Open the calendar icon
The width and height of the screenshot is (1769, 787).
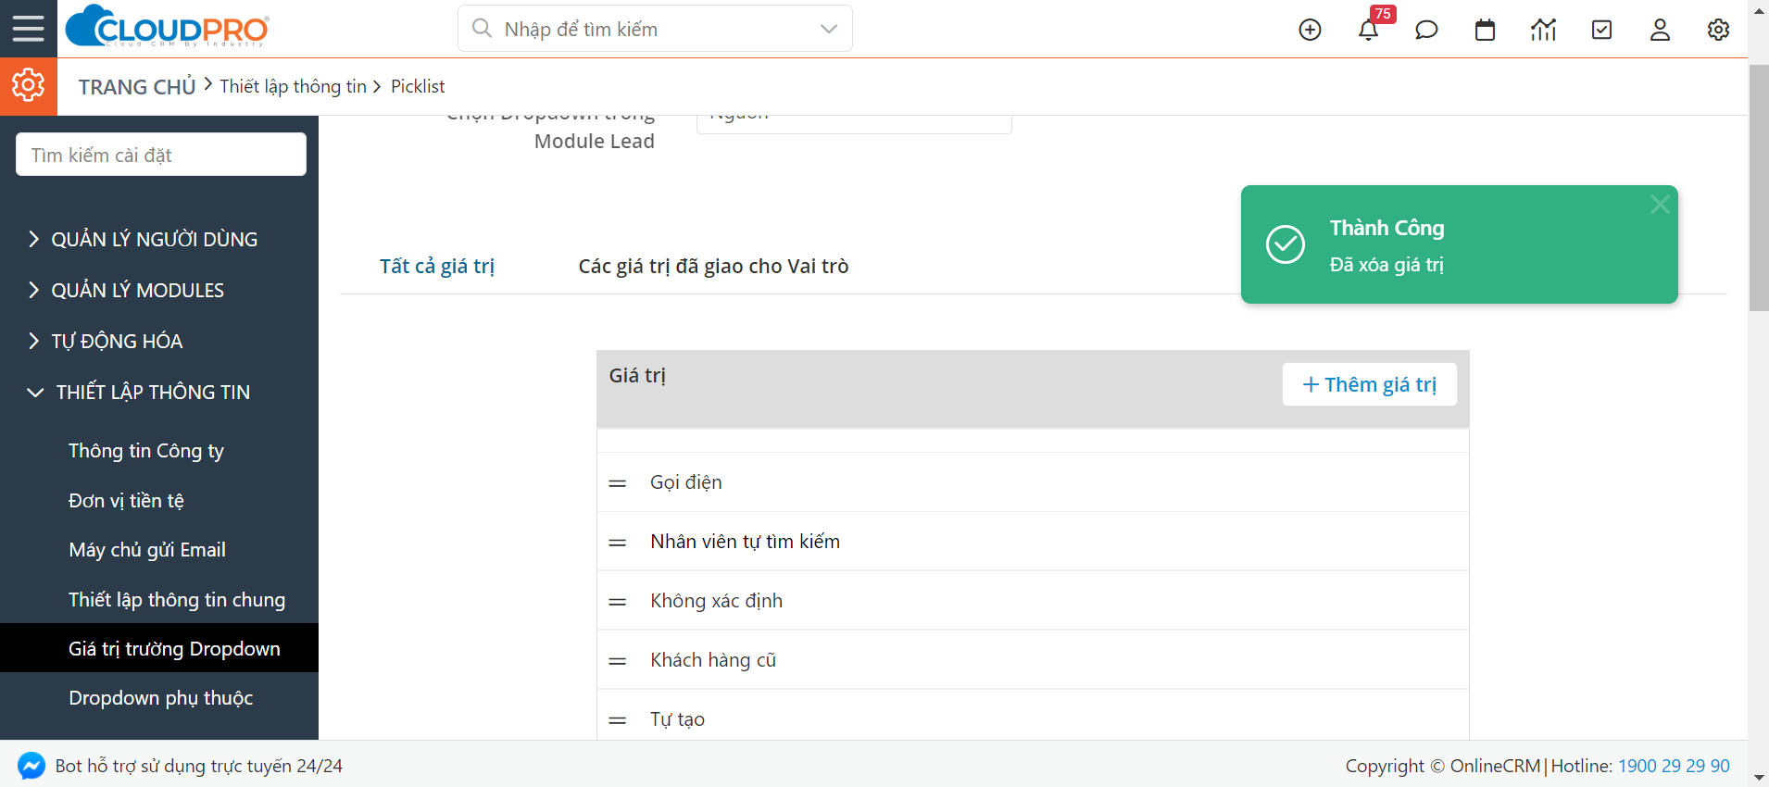tap(1485, 30)
